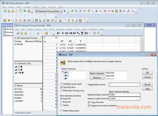
Task: Click the Print icon in data table toolbar
Action: coord(46,33)
